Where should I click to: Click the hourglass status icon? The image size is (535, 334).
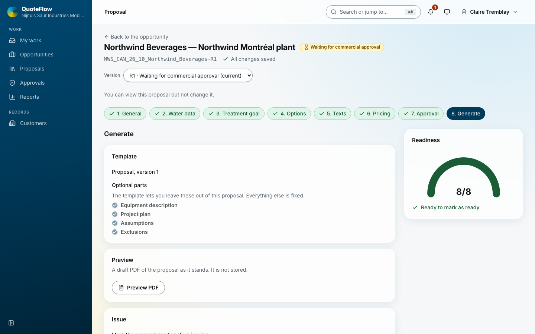point(307,47)
